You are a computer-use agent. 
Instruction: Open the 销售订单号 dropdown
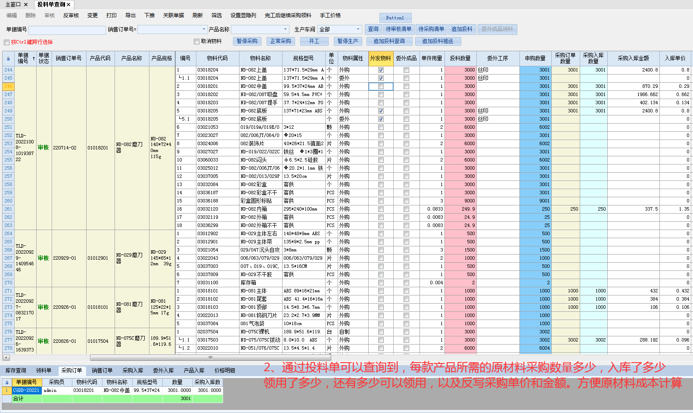(204, 30)
